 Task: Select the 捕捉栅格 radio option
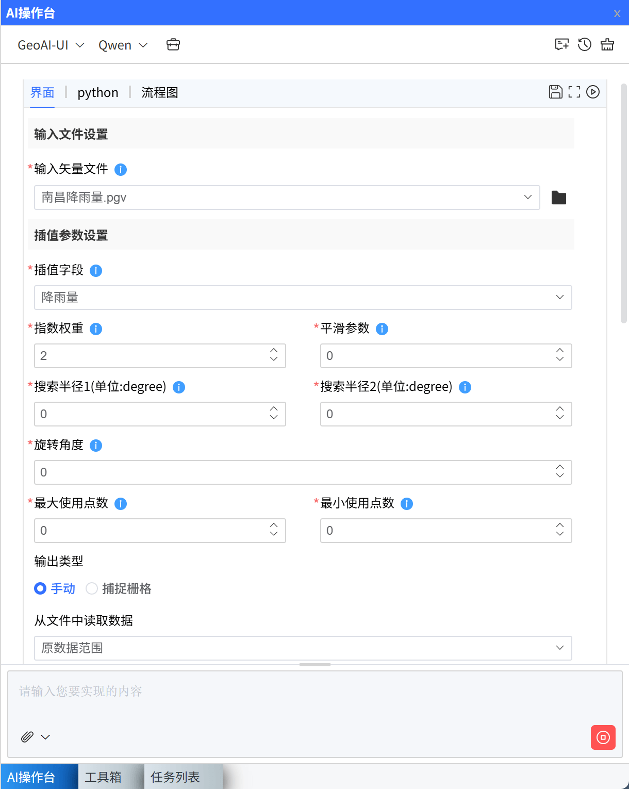point(92,588)
